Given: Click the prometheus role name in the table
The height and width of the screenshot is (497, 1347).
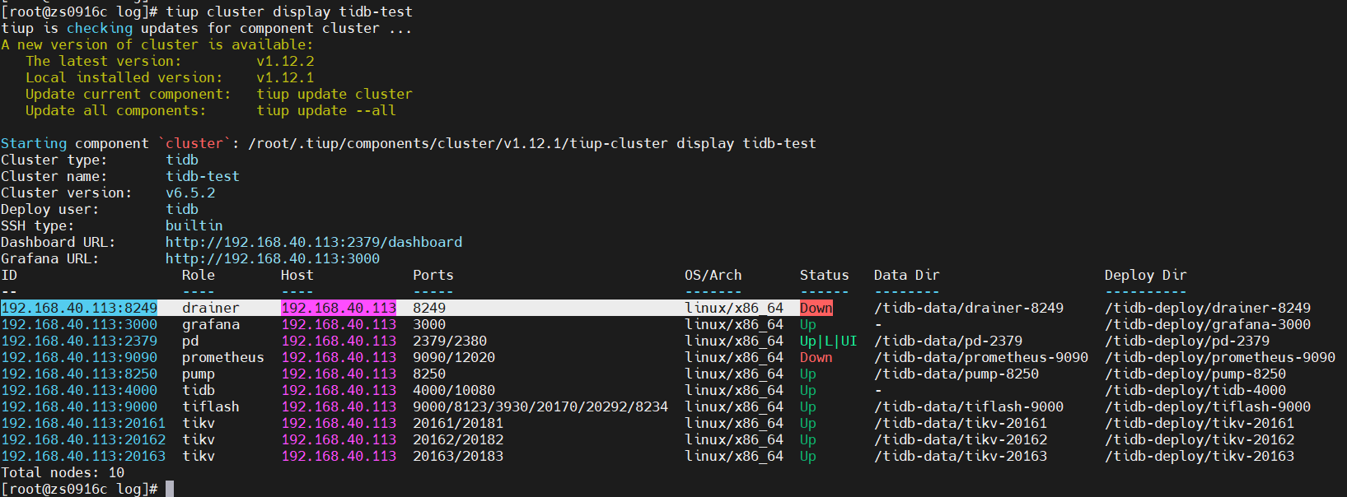Looking at the screenshot, I should tap(222, 357).
